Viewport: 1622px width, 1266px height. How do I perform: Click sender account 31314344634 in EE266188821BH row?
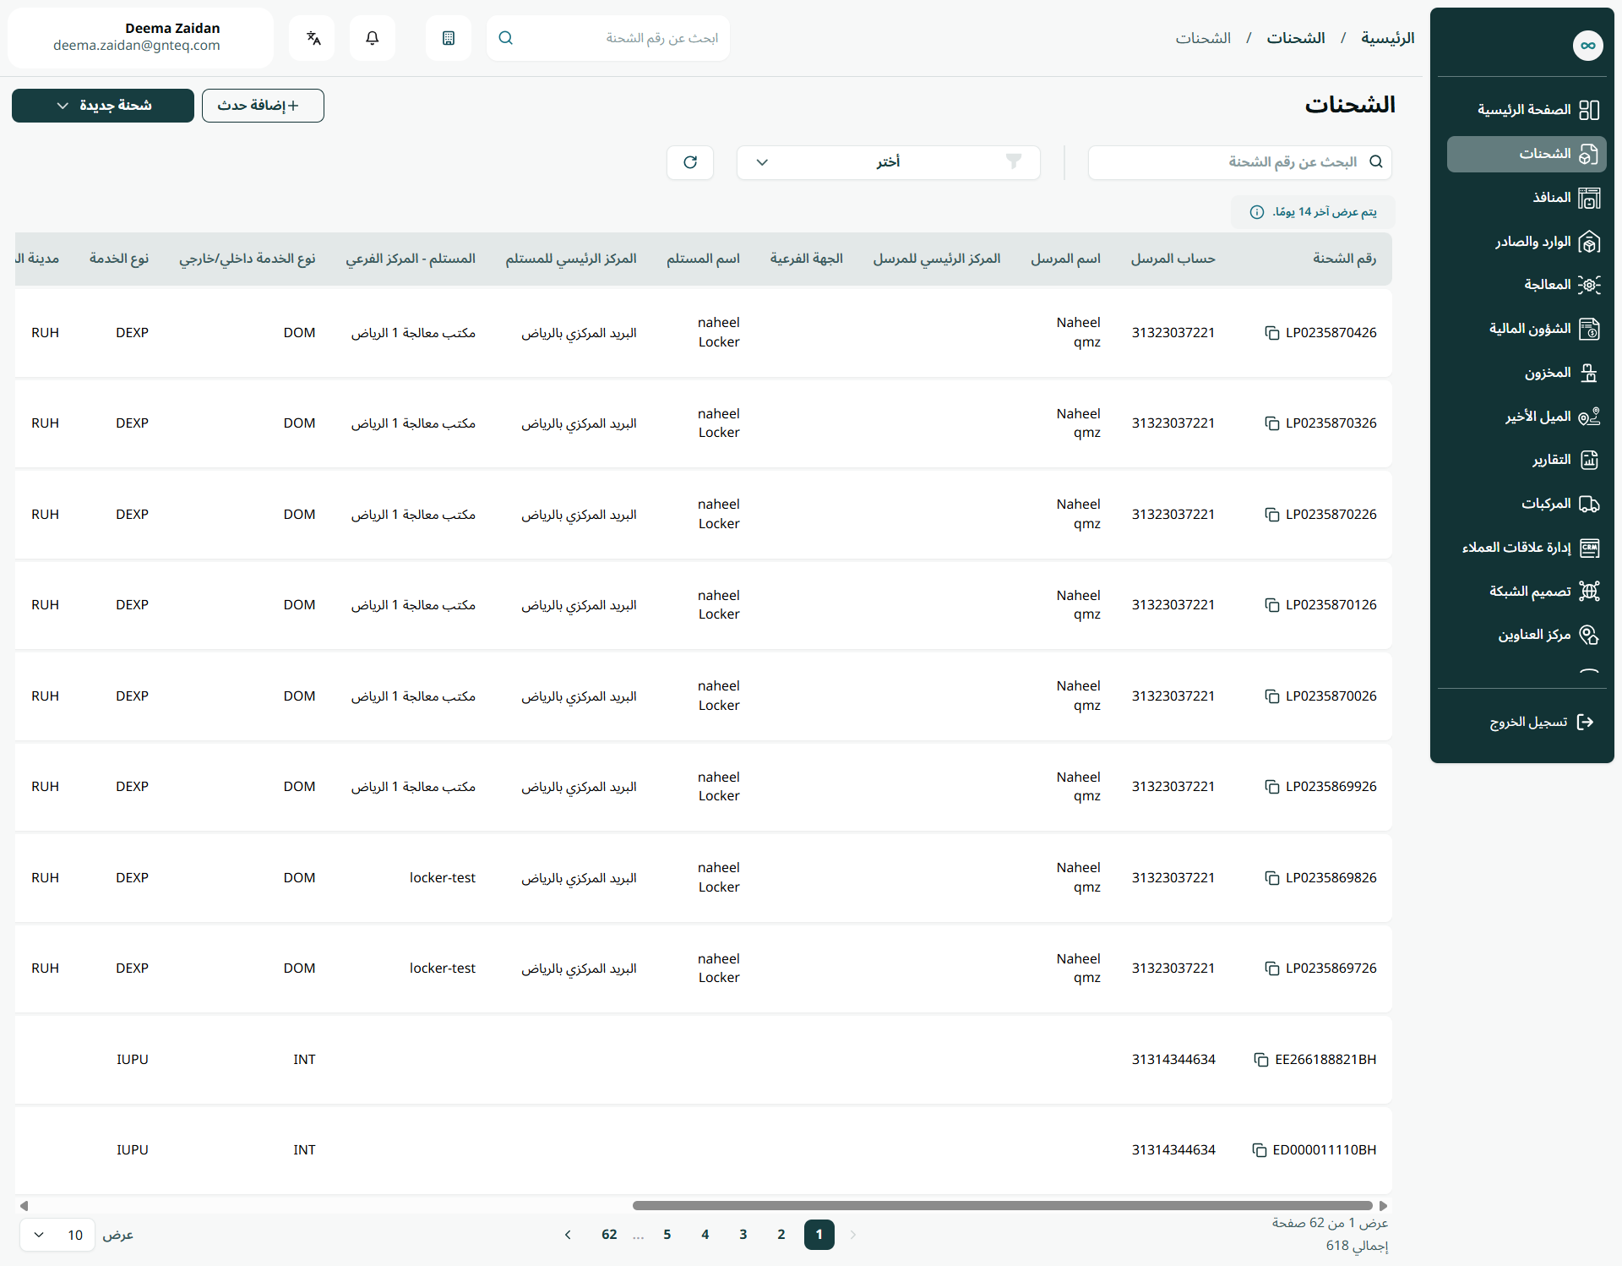tap(1173, 1060)
